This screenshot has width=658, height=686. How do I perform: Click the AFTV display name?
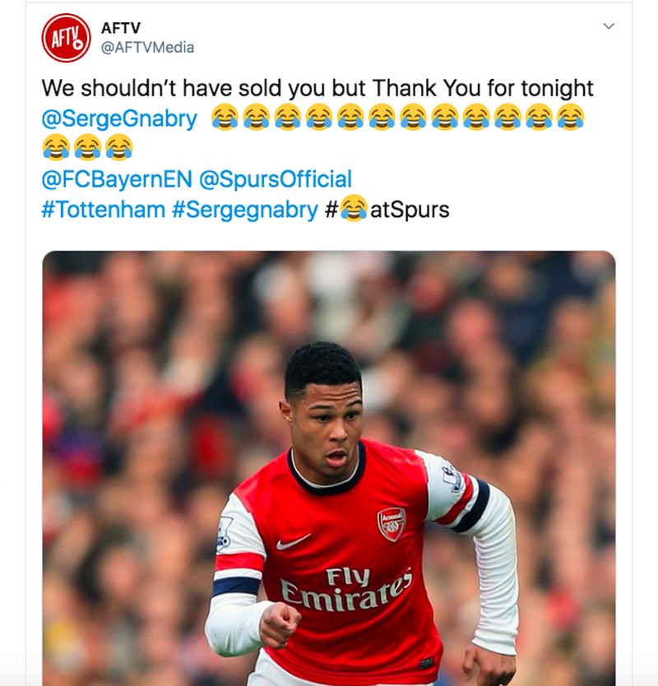pyautogui.click(x=120, y=28)
